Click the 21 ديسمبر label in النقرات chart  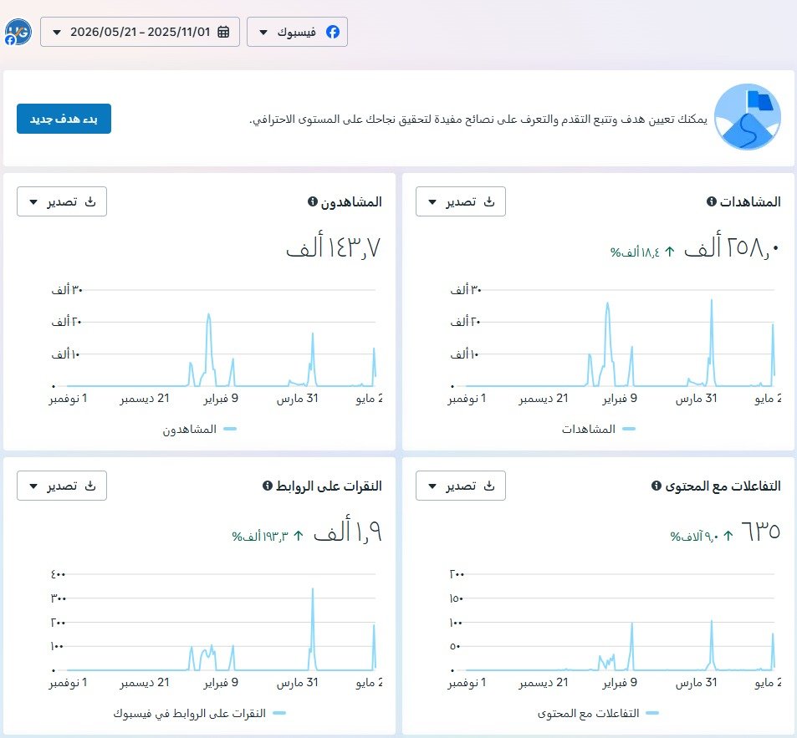tap(145, 683)
